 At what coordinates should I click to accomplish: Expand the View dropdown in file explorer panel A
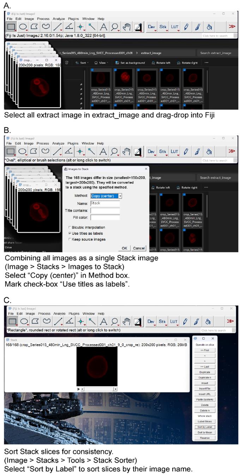click(101, 63)
